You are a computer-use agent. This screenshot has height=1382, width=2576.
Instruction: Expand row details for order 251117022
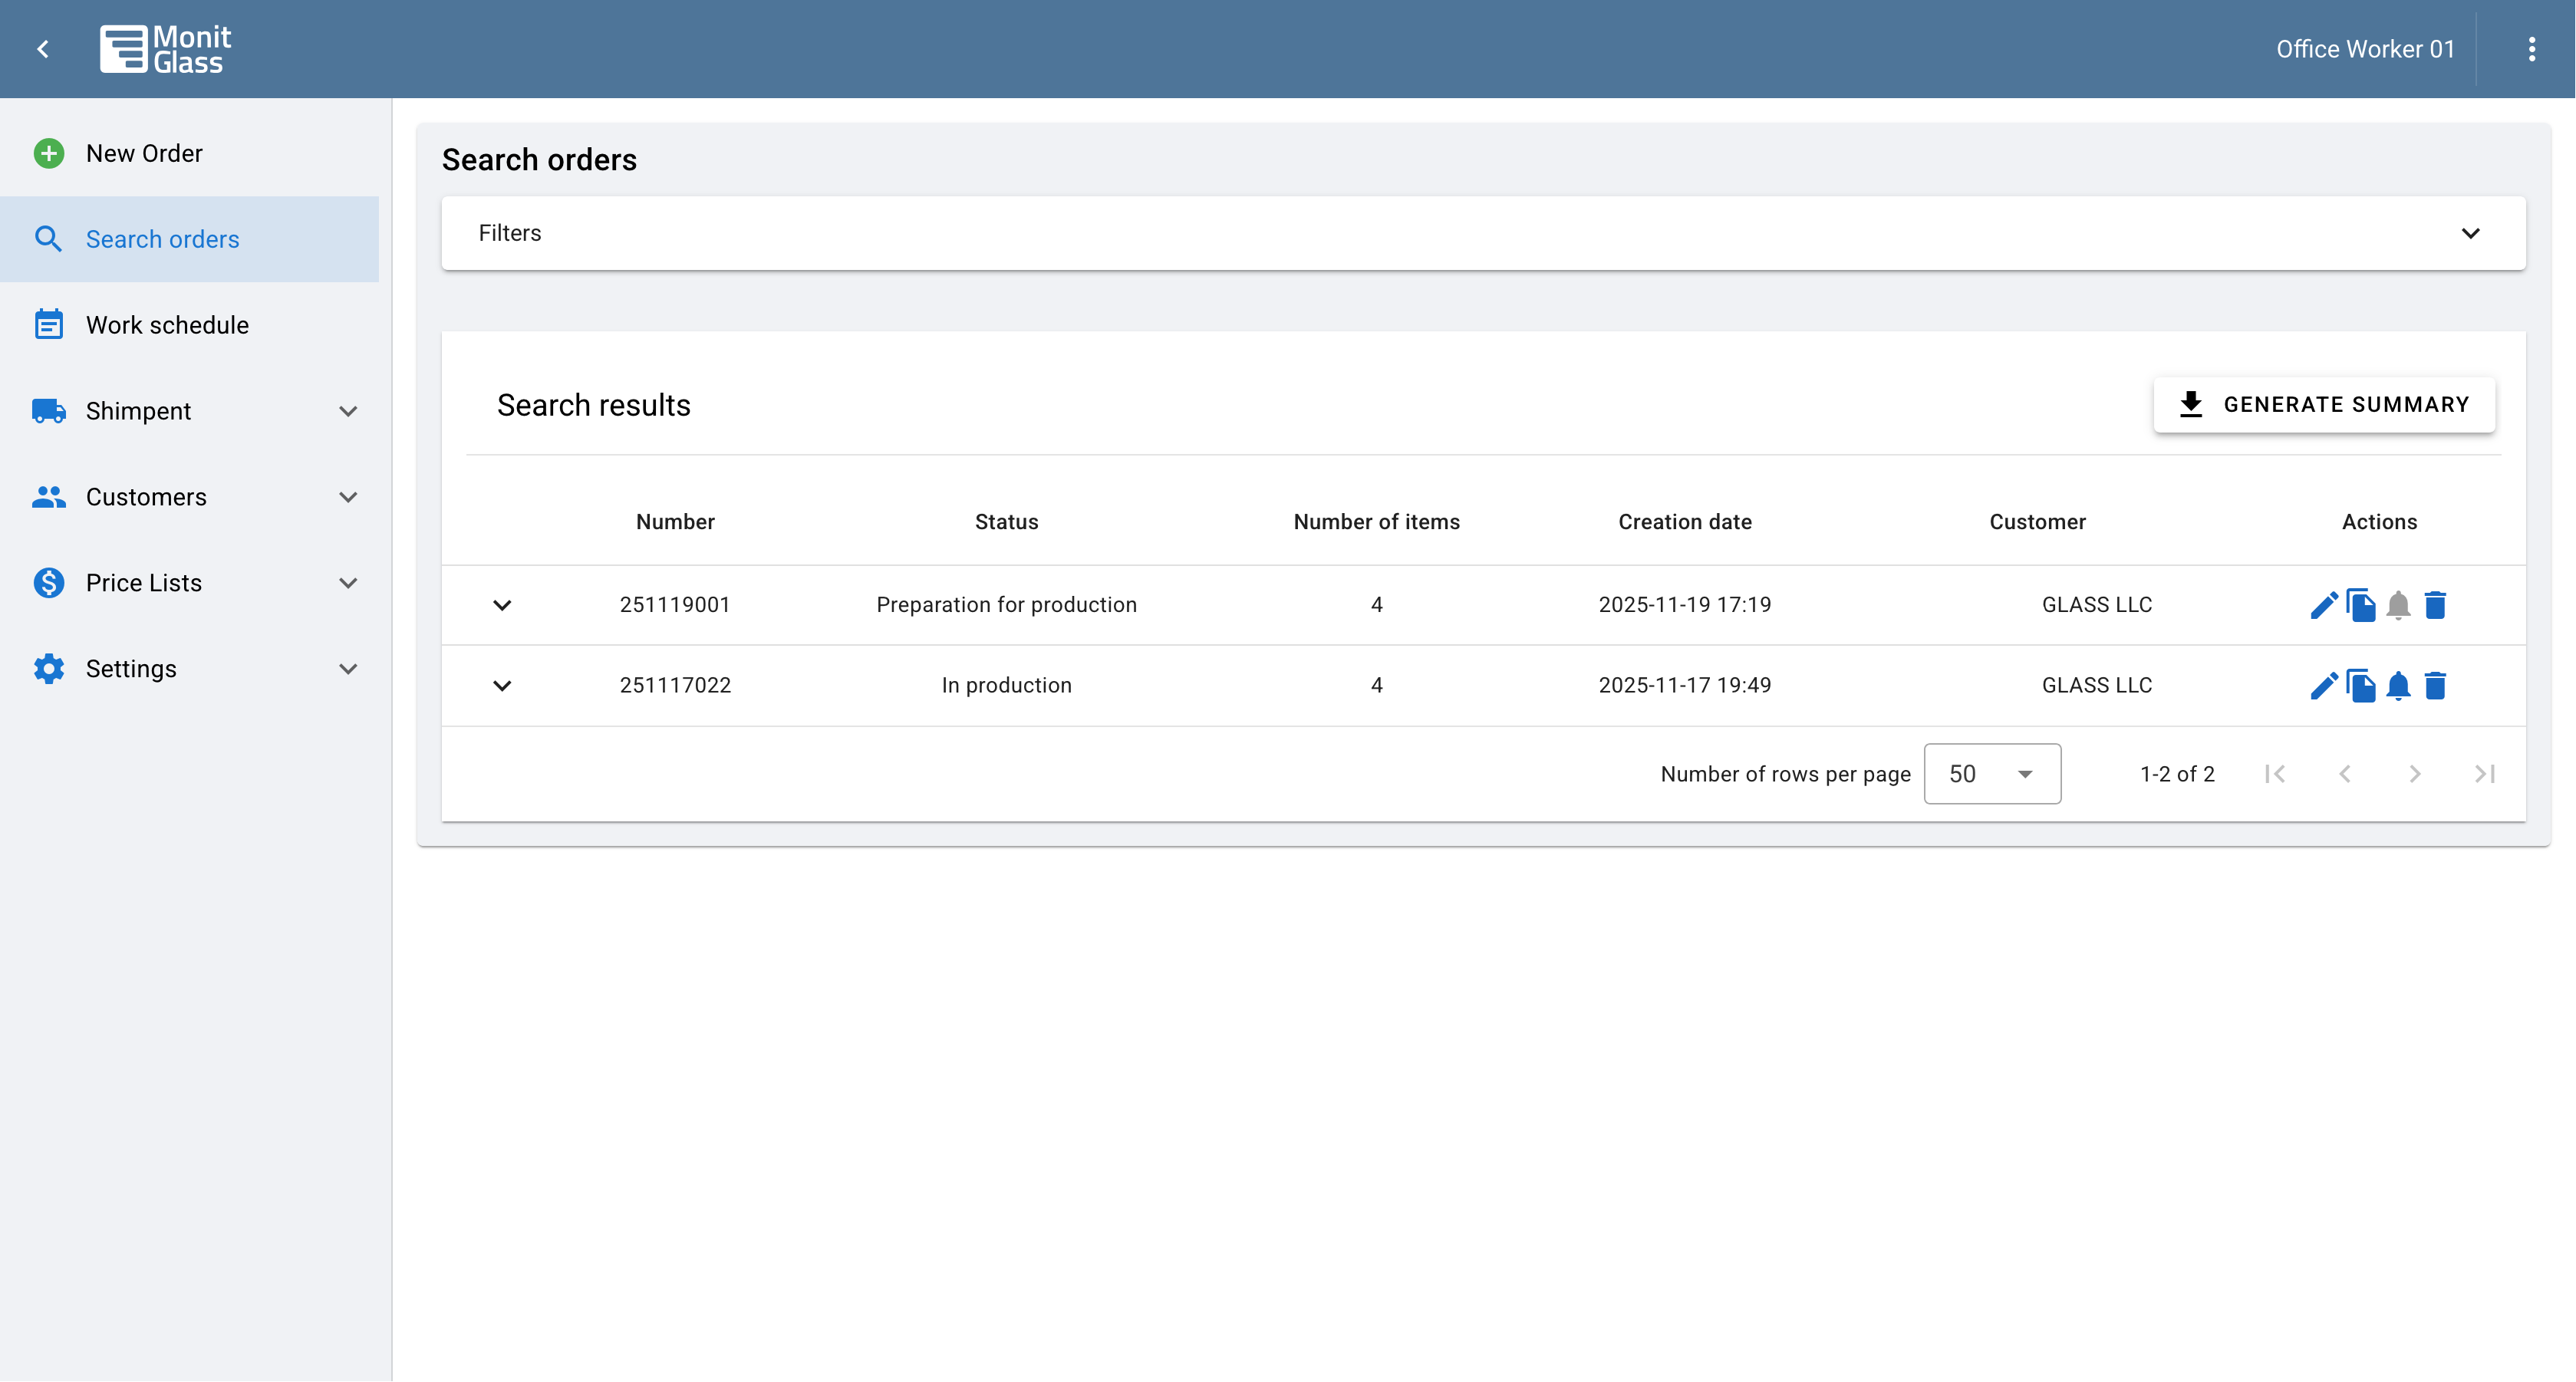502,686
